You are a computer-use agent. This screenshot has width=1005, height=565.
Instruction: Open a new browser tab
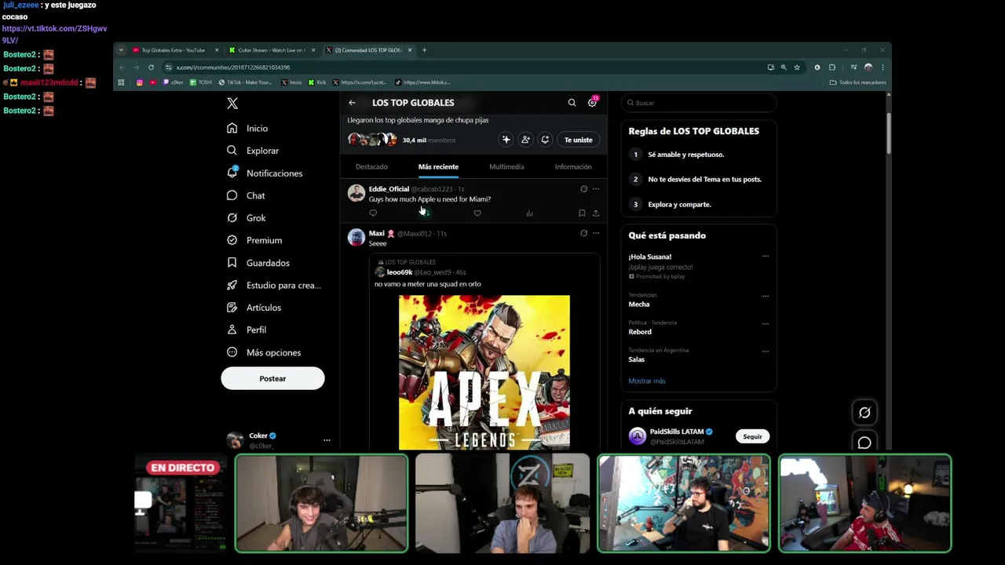click(x=424, y=50)
